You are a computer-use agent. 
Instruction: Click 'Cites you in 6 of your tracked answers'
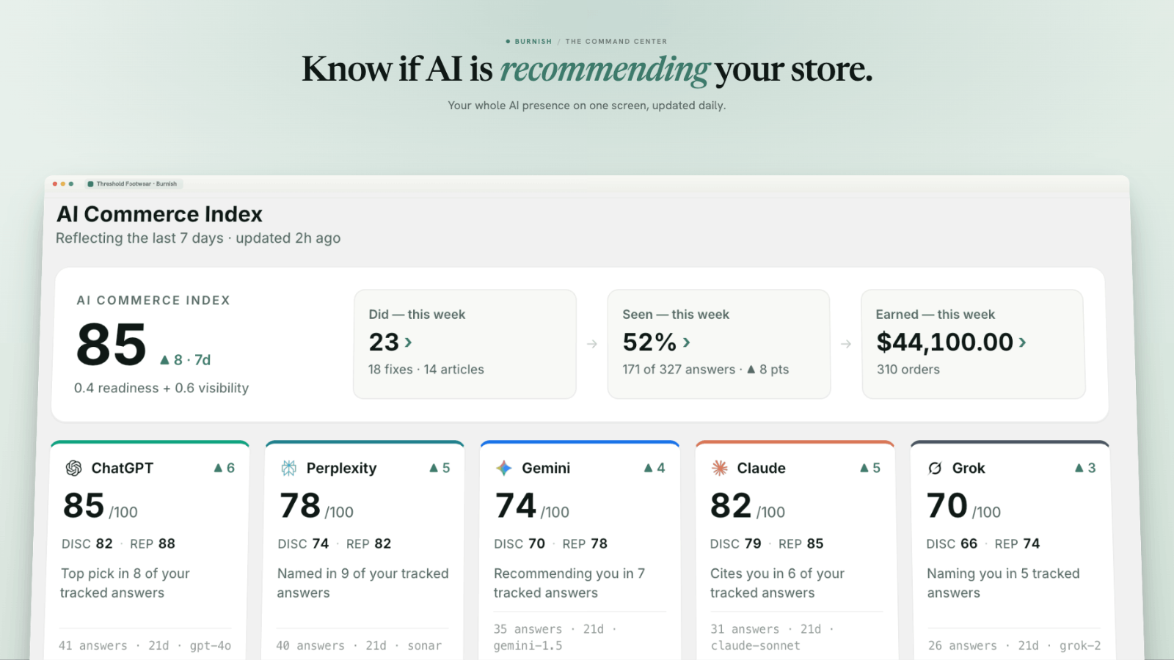coord(777,583)
